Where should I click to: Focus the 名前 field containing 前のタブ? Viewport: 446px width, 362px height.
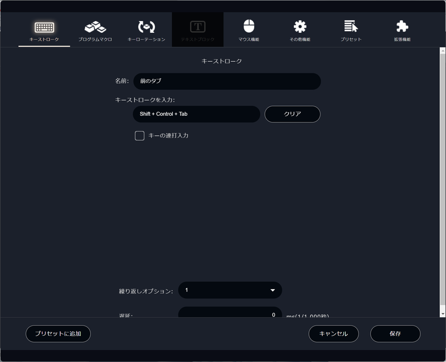point(227,81)
